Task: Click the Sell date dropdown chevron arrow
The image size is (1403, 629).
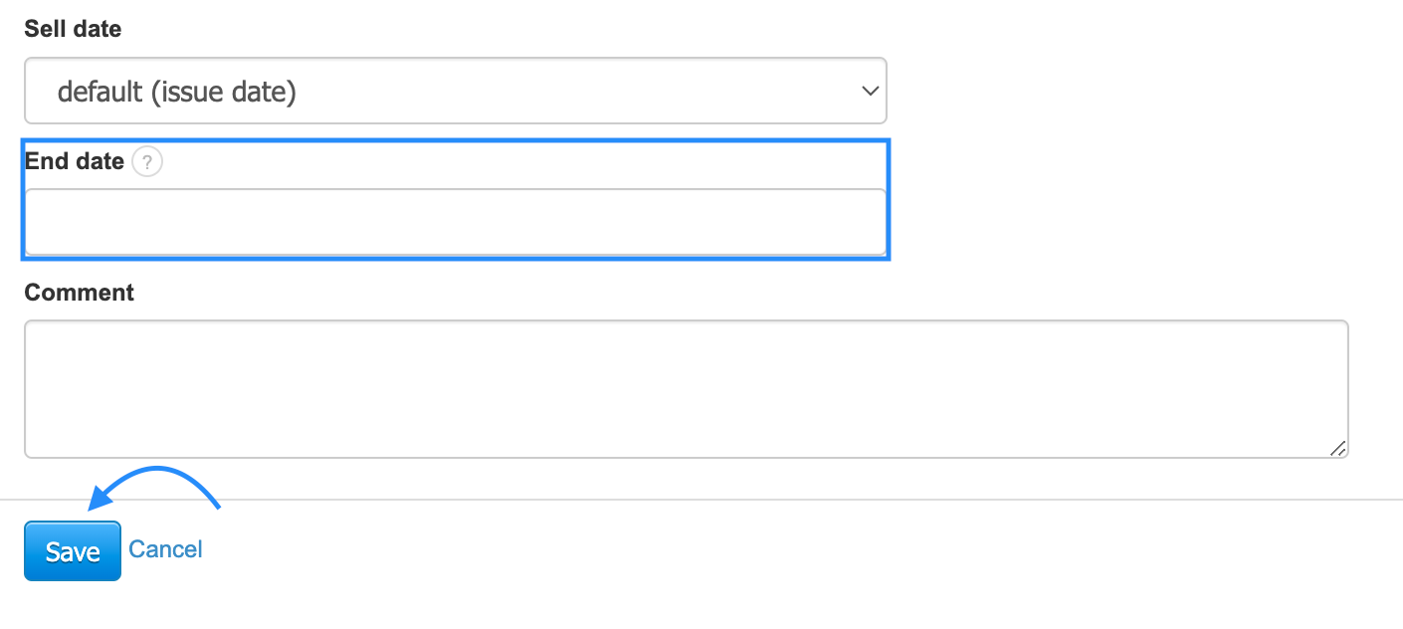Action: coord(870,91)
